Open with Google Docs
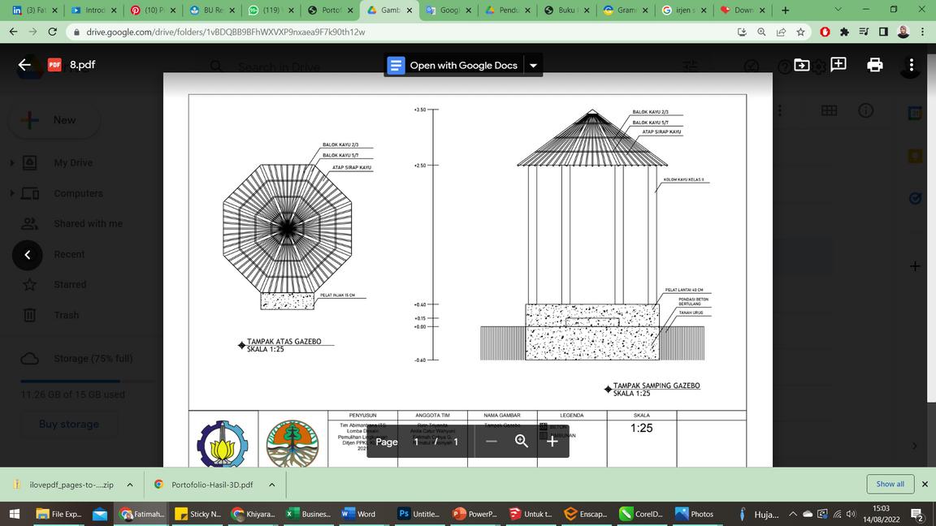The image size is (936, 526). (x=453, y=65)
